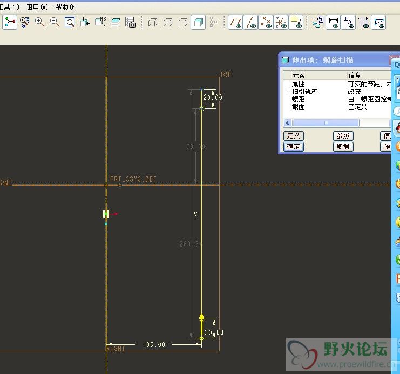Viewport: 400px width, 374px height.
Task: Select the 扫引轨迹 element row
Action: 337,91
